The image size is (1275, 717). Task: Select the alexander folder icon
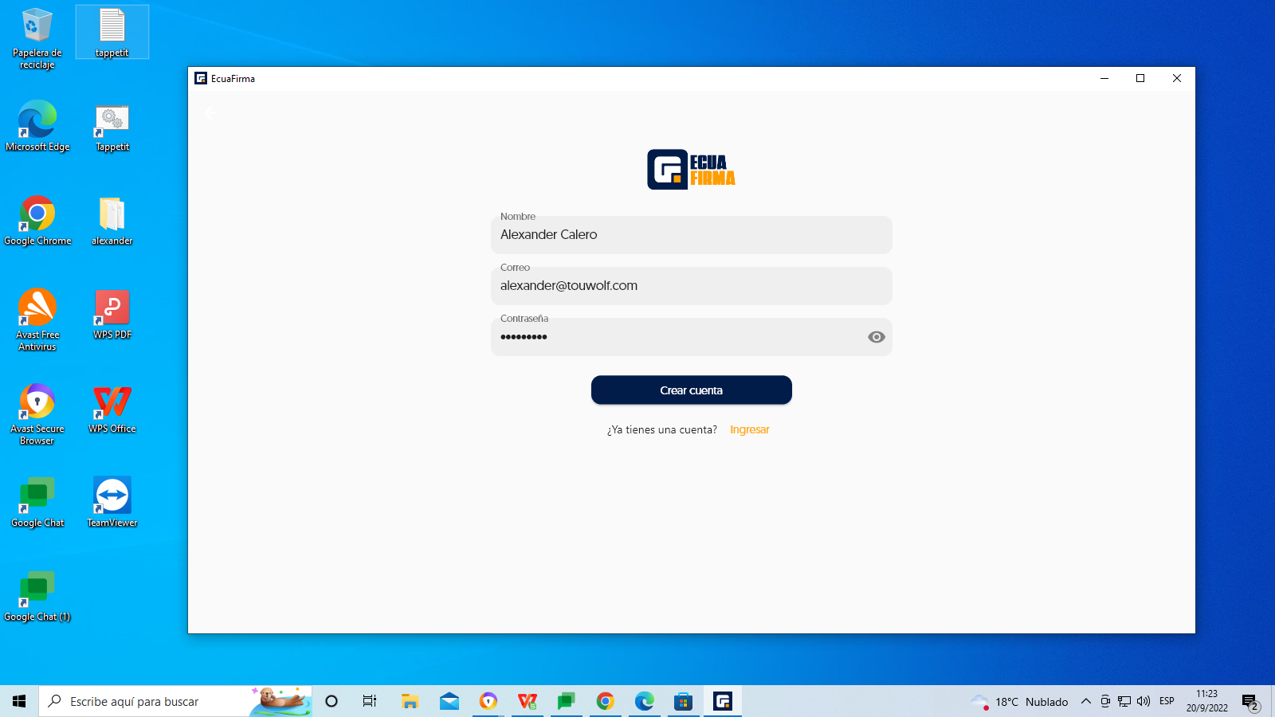(x=112, y=221)
